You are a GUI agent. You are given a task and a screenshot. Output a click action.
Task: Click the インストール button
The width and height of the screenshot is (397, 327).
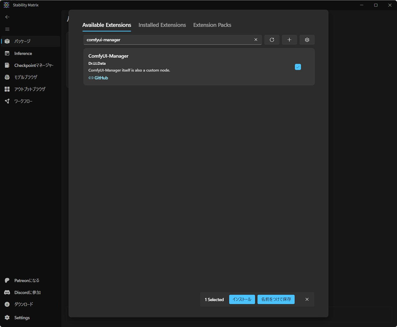242,299
